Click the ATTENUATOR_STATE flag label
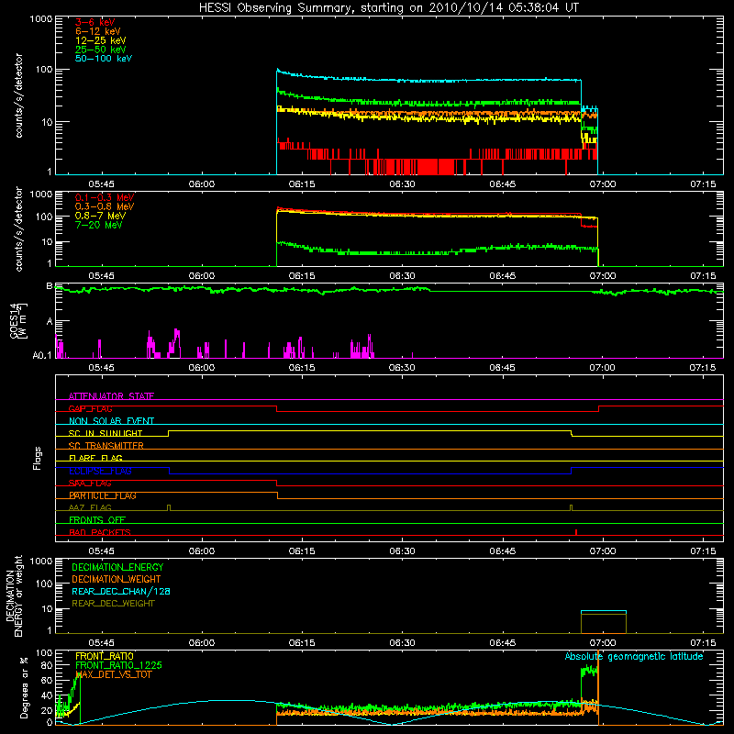This screenshot has height=734, width=734. click(x=111, y=396)
